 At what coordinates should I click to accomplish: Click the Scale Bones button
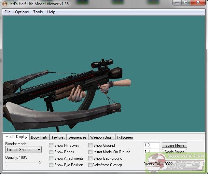tap(174, 152)
